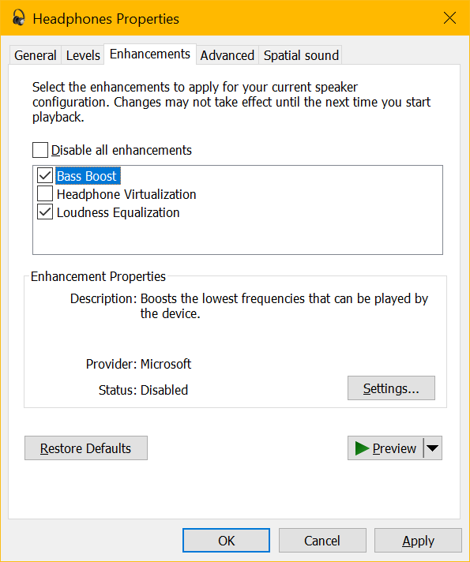The width and height of the screenshot is (470, 562).
Task: Open the Spatial sound tab
Action: point(301,55)
